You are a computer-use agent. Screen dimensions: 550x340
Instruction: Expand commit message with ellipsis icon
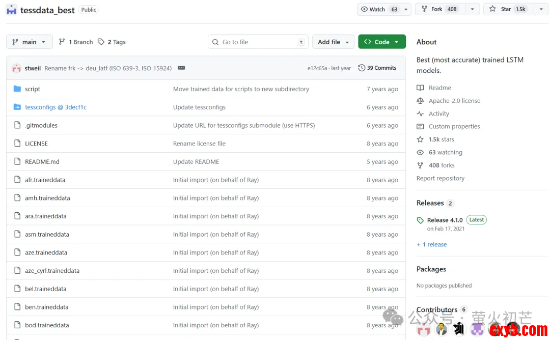tap(181, 68)
